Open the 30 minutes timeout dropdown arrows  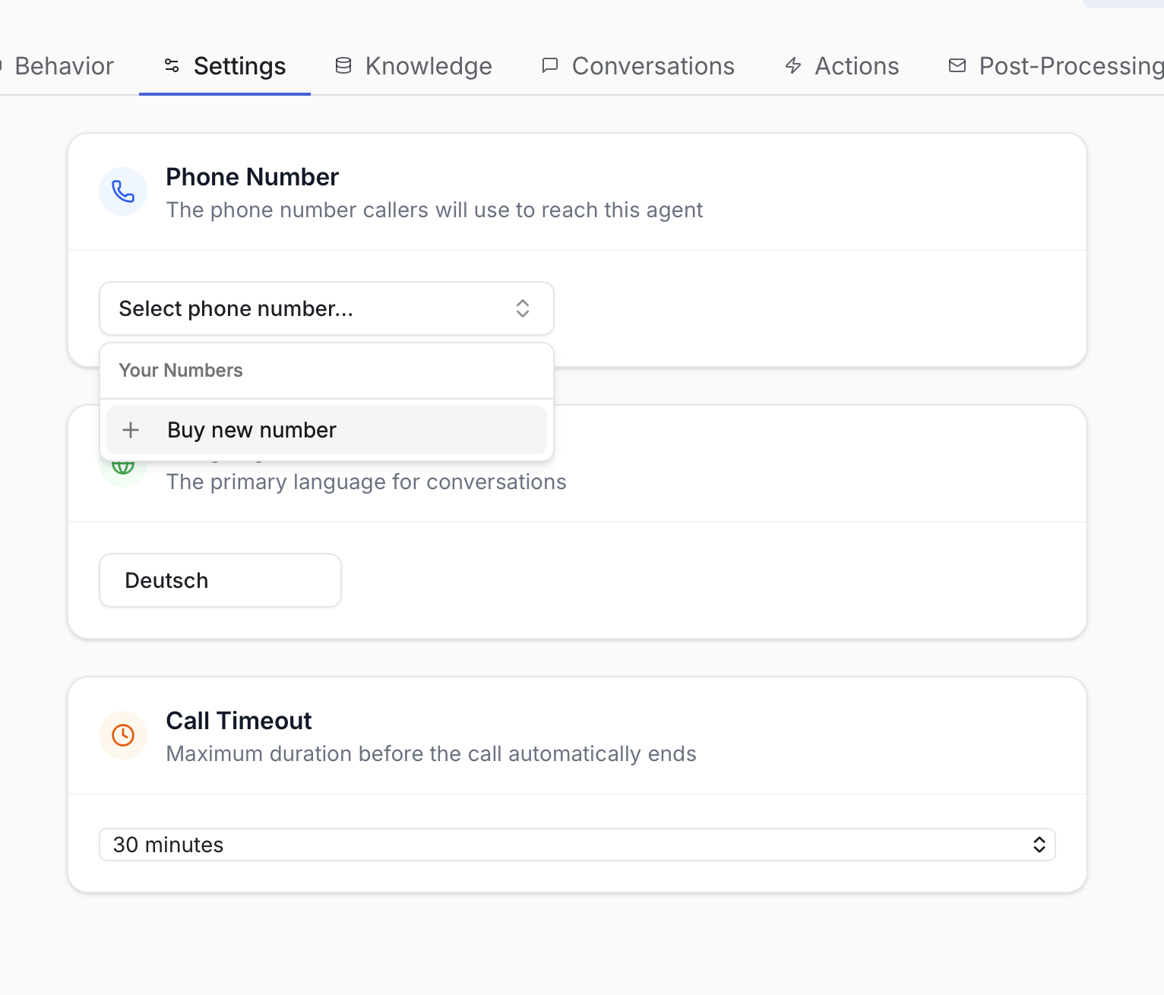click(x=1039, y=845)
